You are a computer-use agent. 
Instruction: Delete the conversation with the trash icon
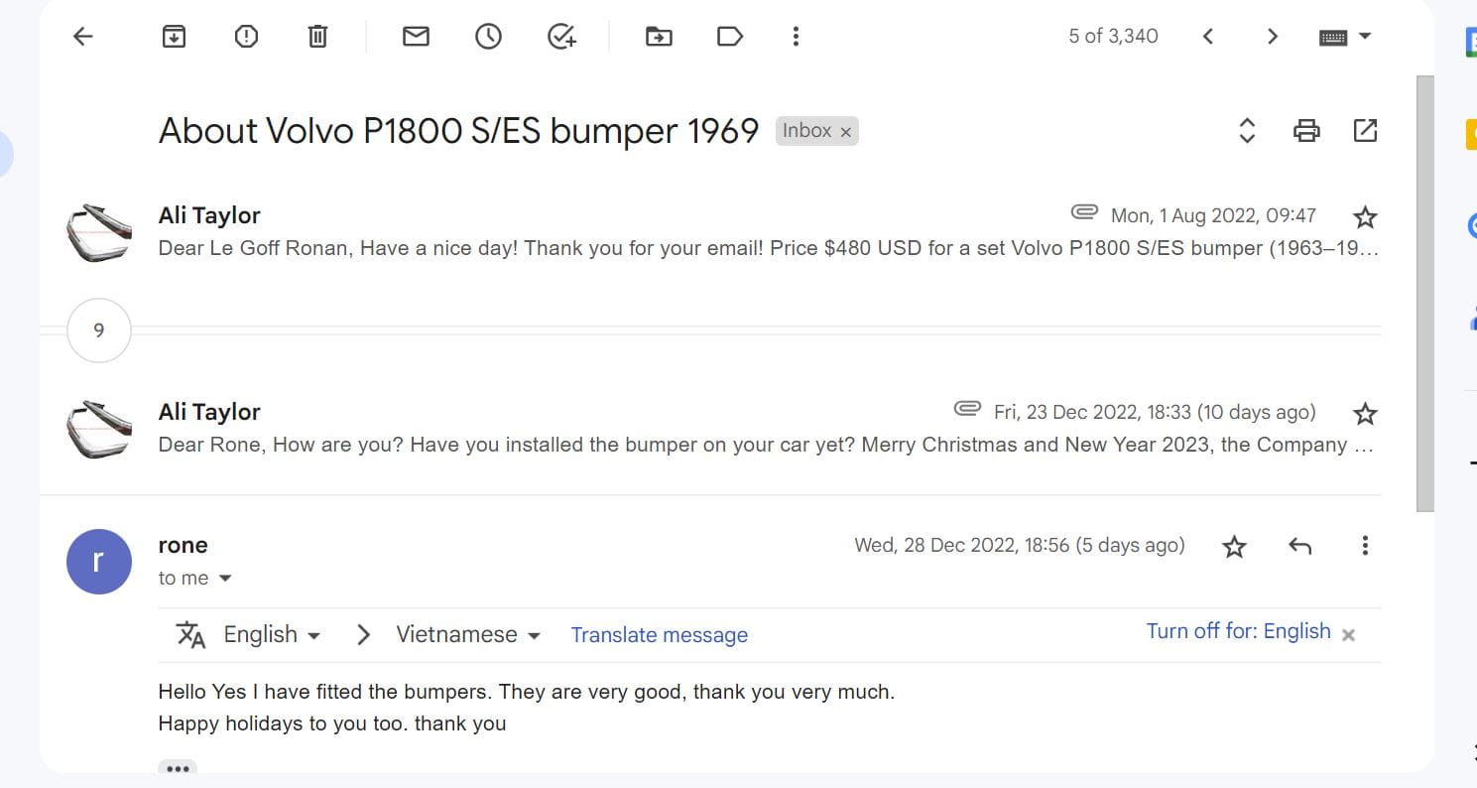[x=317, y=37]
